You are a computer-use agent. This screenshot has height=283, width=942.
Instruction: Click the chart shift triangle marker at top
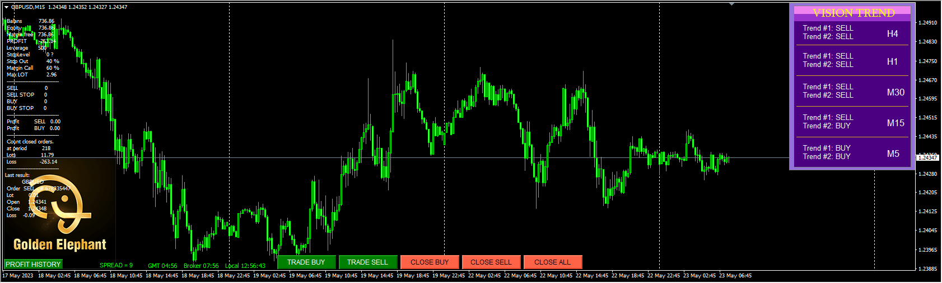pos(731,4)
